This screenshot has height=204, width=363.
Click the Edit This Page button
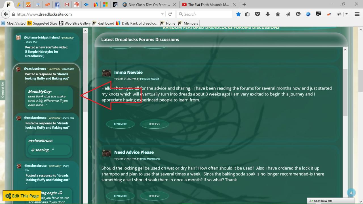[x=22, y=196]
